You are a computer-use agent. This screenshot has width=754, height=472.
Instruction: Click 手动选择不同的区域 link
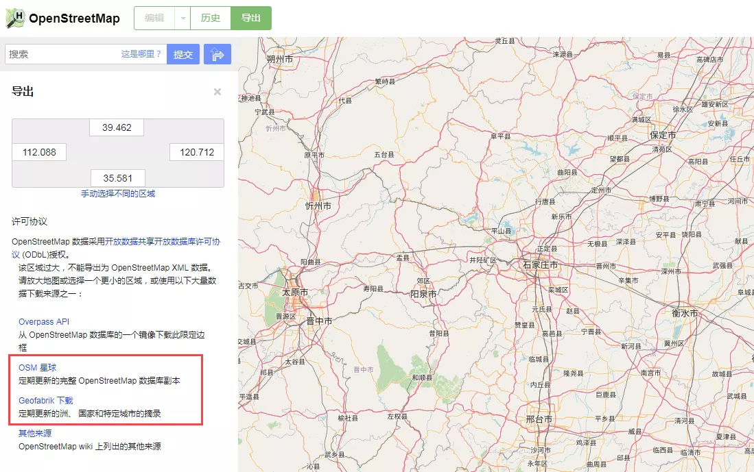pos(118,193)
